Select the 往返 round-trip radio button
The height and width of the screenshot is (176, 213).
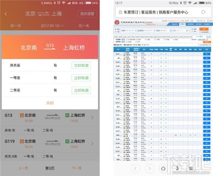coord(116,32)
